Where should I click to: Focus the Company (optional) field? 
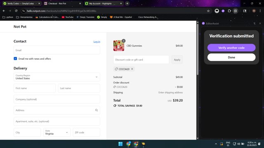click(57, 99)
